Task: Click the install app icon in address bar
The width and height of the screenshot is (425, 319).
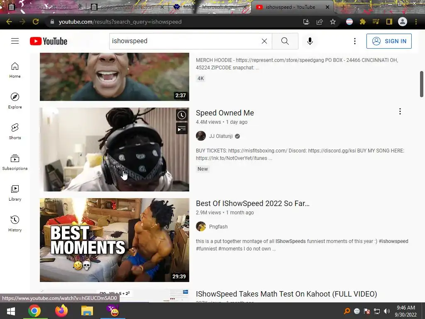Action: click(306, 22)
